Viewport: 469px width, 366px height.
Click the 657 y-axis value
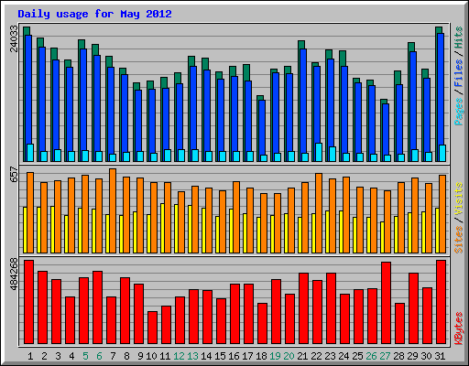(x=14, y=175)
